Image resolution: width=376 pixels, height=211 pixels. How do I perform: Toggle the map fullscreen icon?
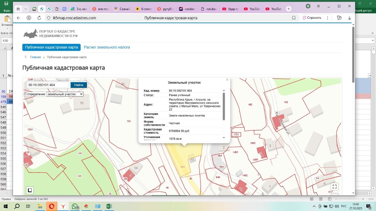point(334,187)
